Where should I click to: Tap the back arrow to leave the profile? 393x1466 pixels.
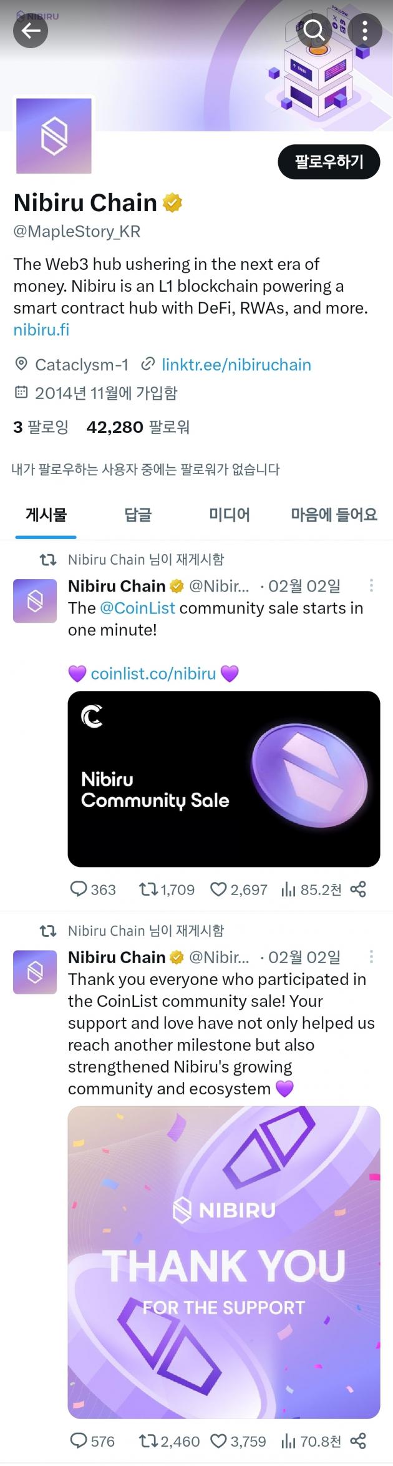point(30,30)
